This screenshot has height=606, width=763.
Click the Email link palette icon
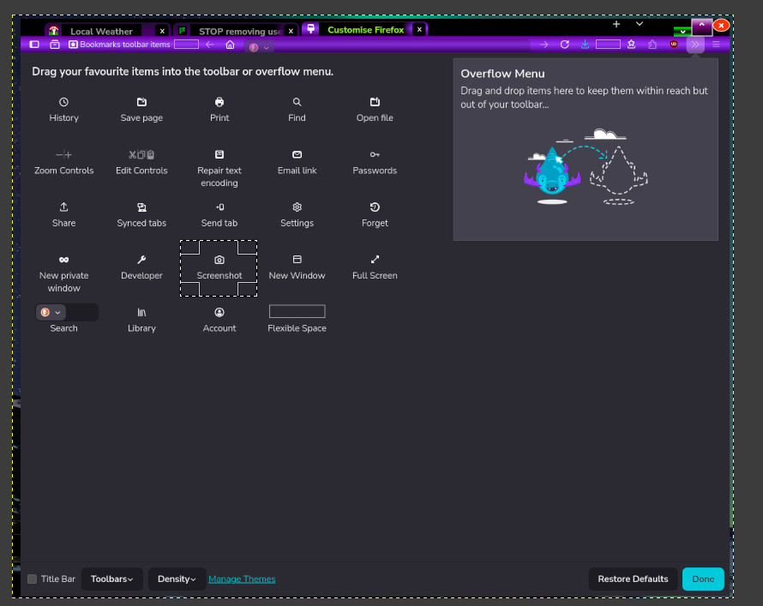[x=297, y=154]
